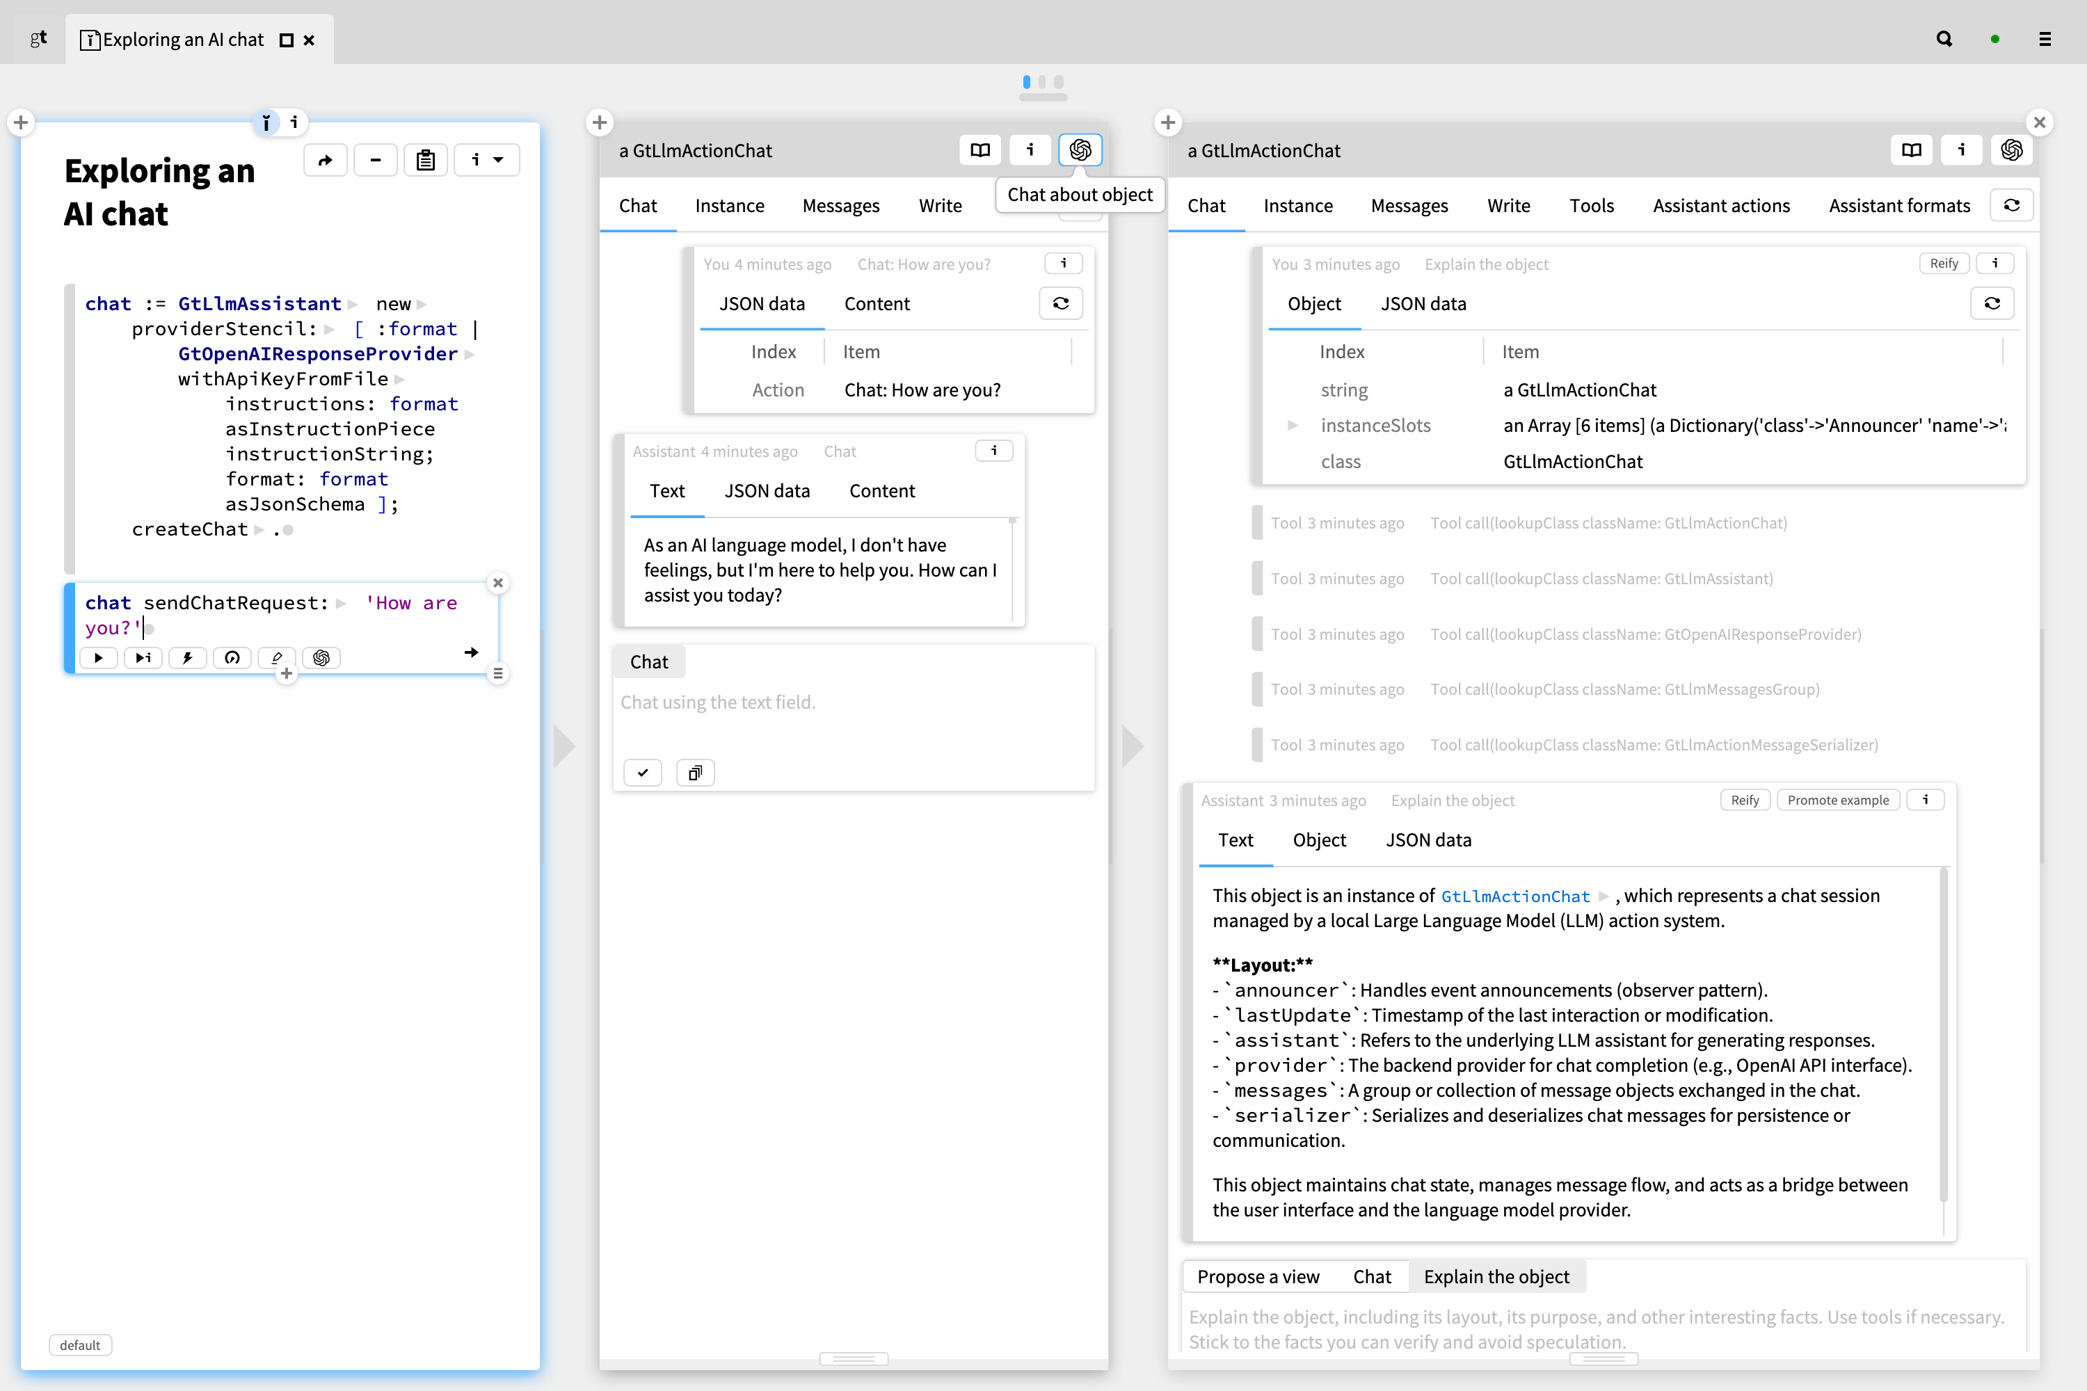Toggle maximize square in the Exploring an AI chat tab
This screenshot has width=2087, height=1391.
[x=286, y=40]
